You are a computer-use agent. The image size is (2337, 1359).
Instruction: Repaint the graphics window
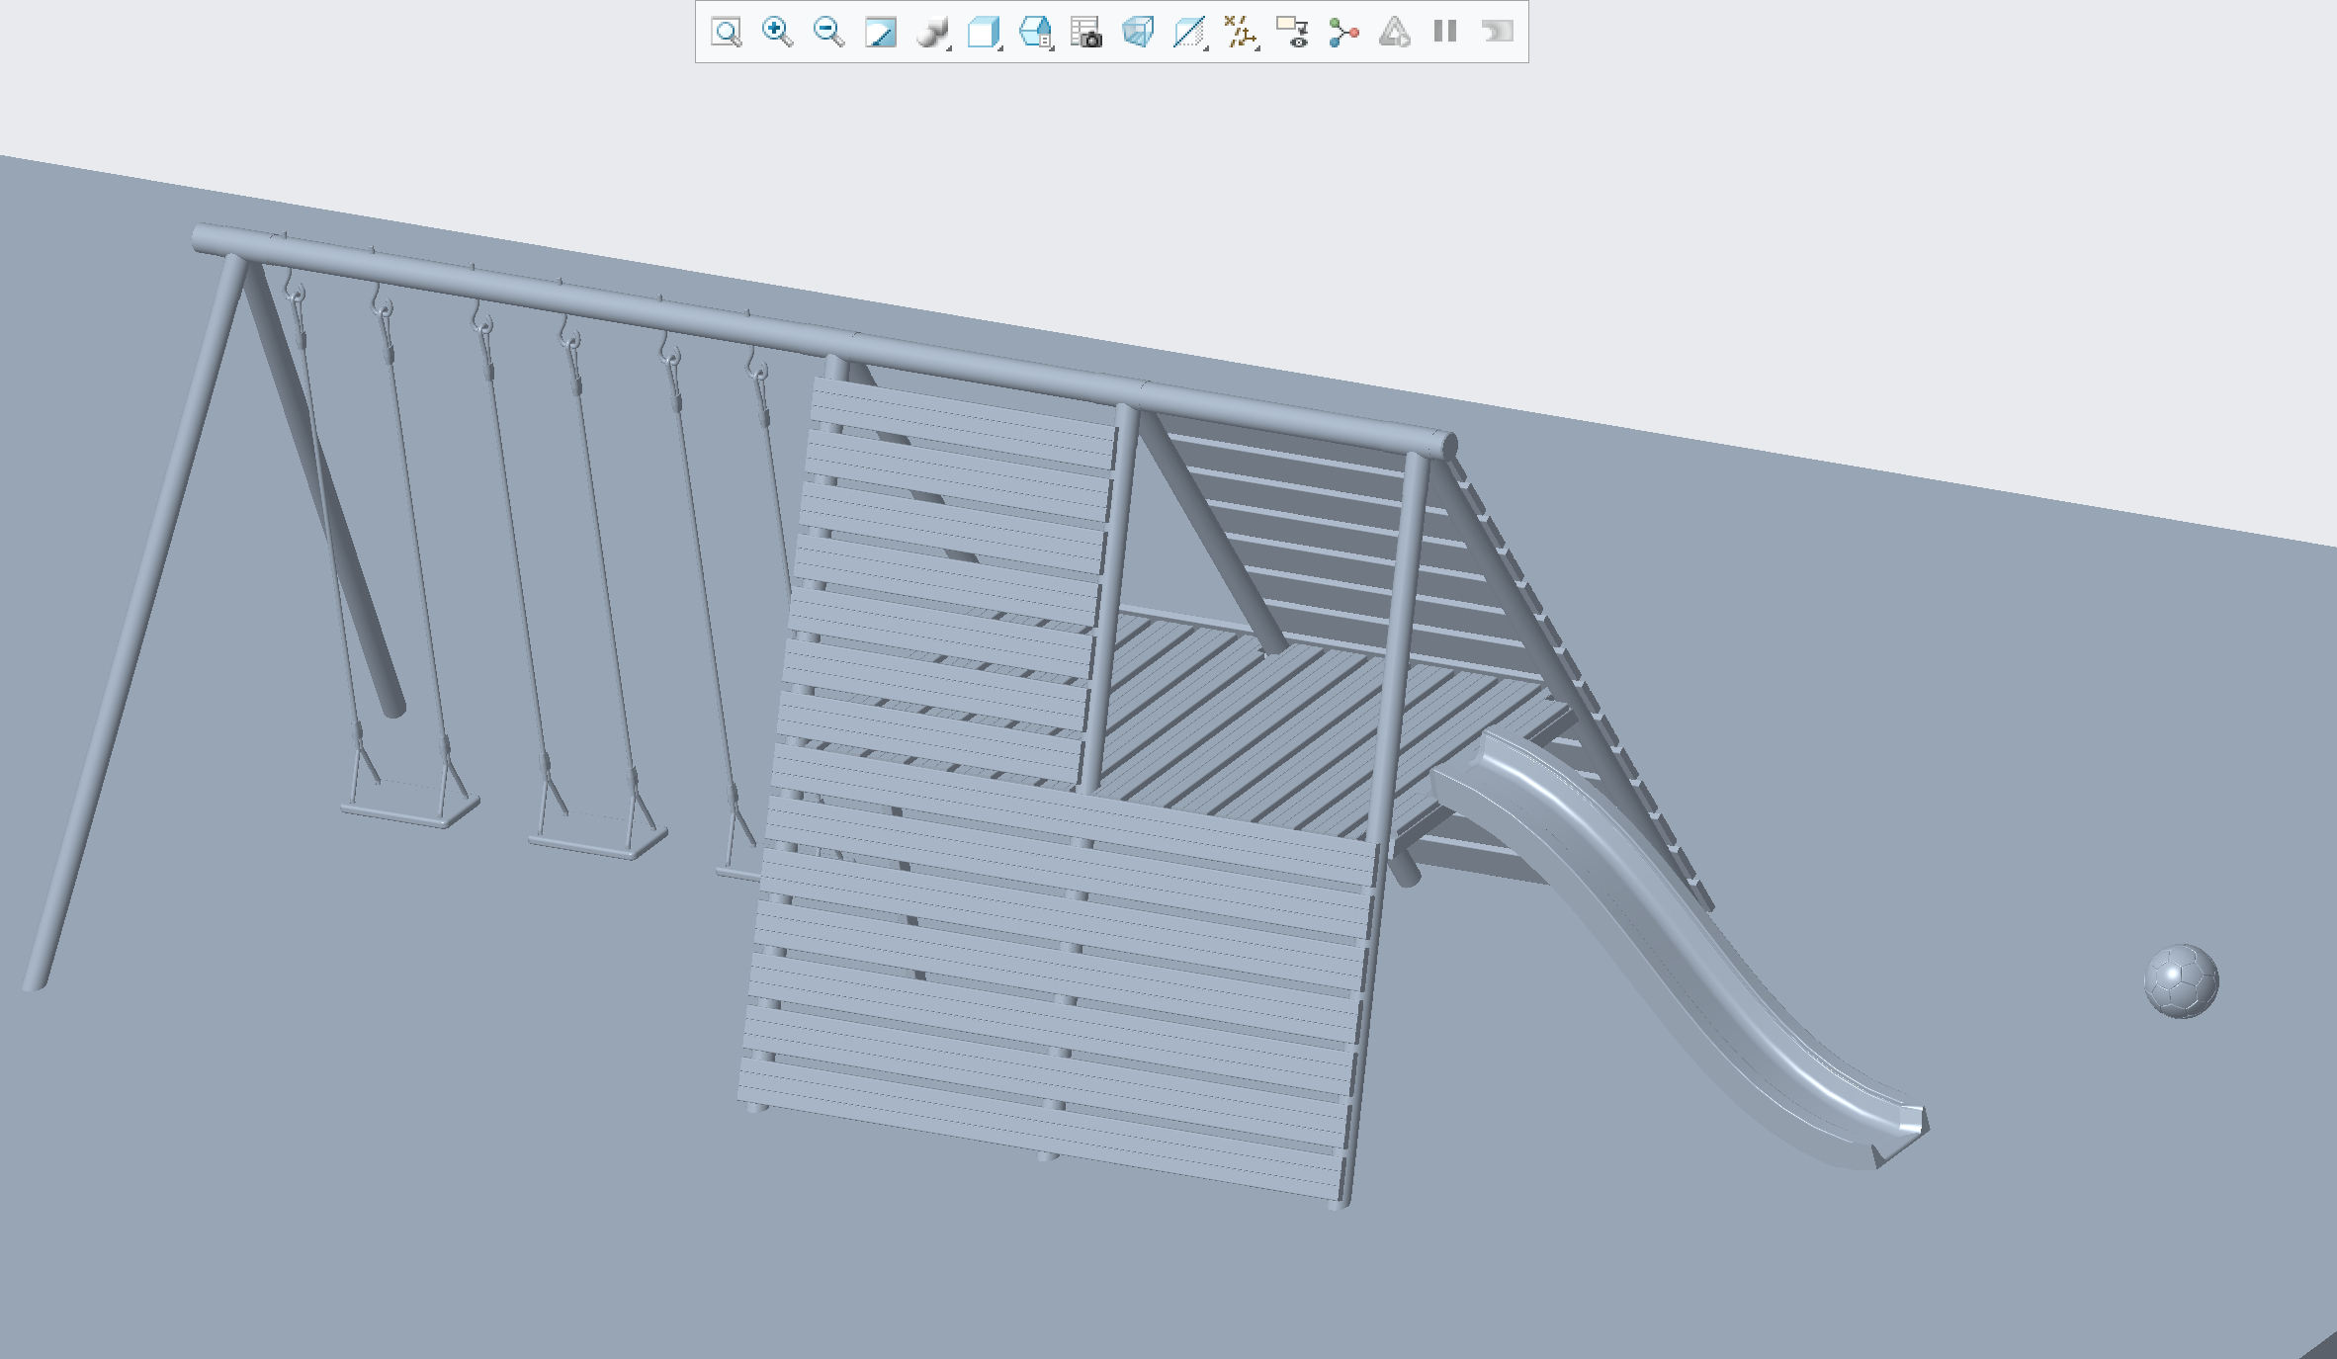(x=880, y=33)
